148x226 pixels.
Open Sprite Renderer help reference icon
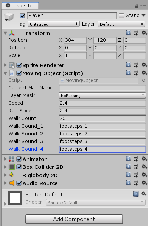tap(128, 65)
